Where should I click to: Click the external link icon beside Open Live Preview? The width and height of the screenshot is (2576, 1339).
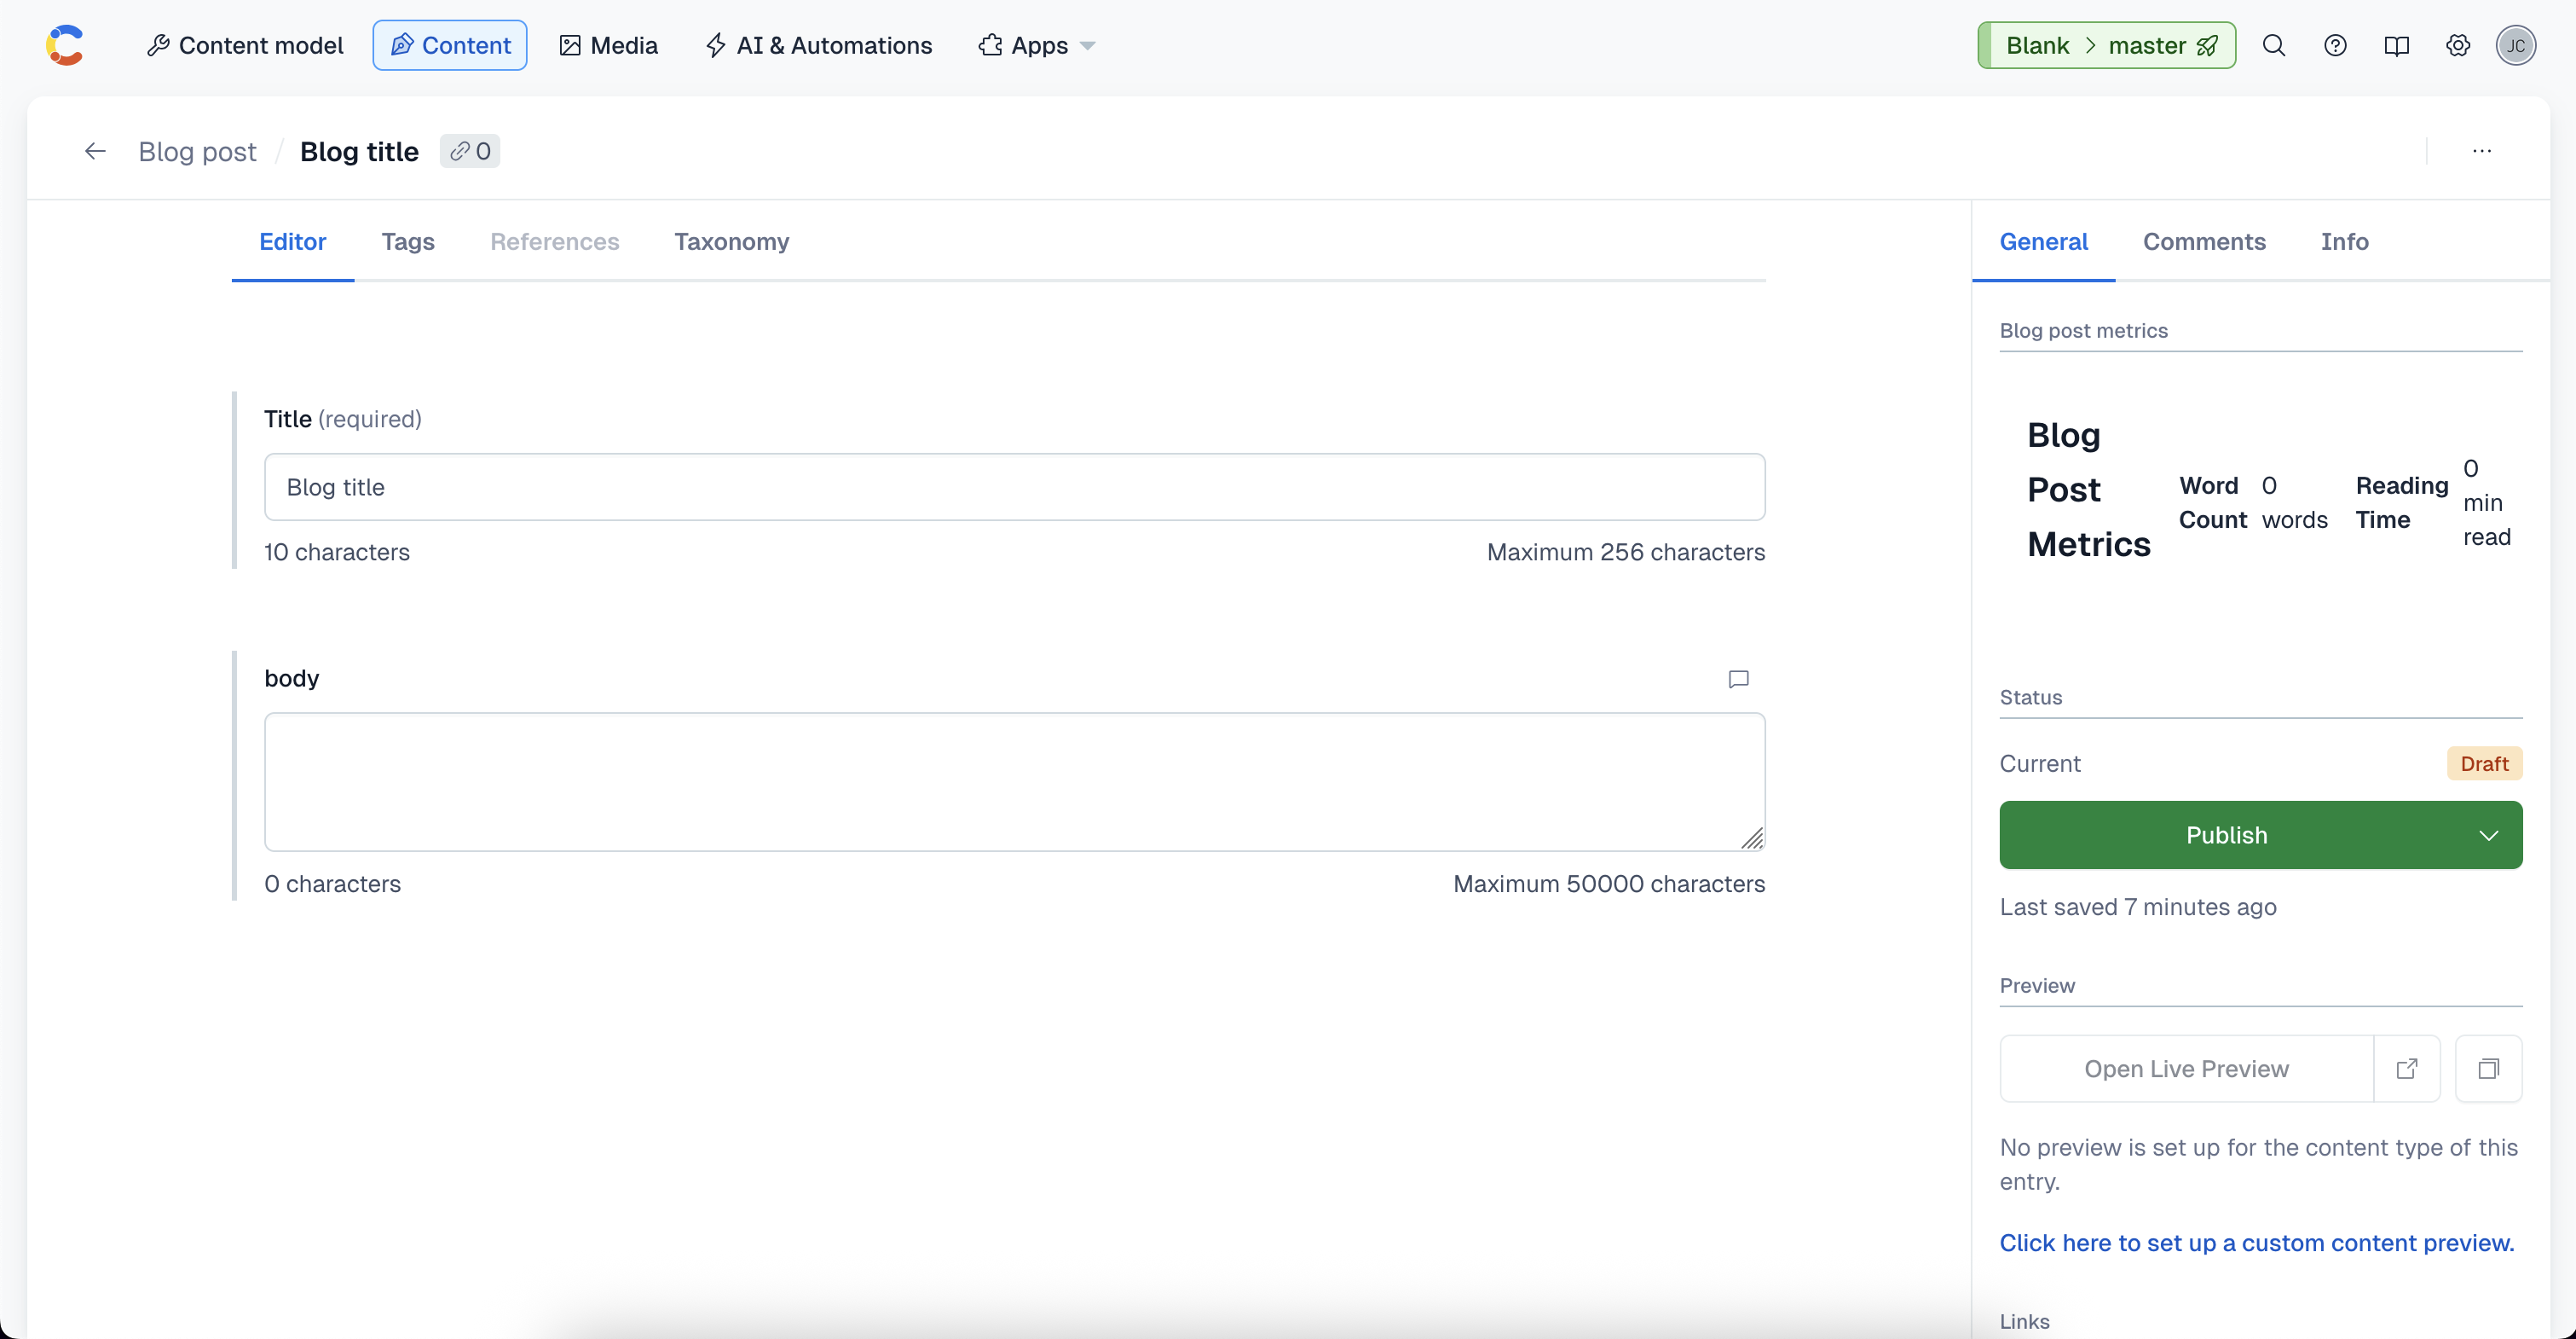2407,1069
